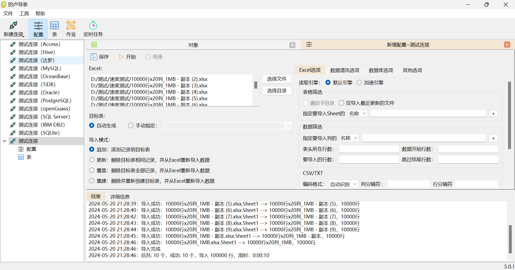Click the connection icon beside 测试连接 (OceanBase)

[13, 77]
